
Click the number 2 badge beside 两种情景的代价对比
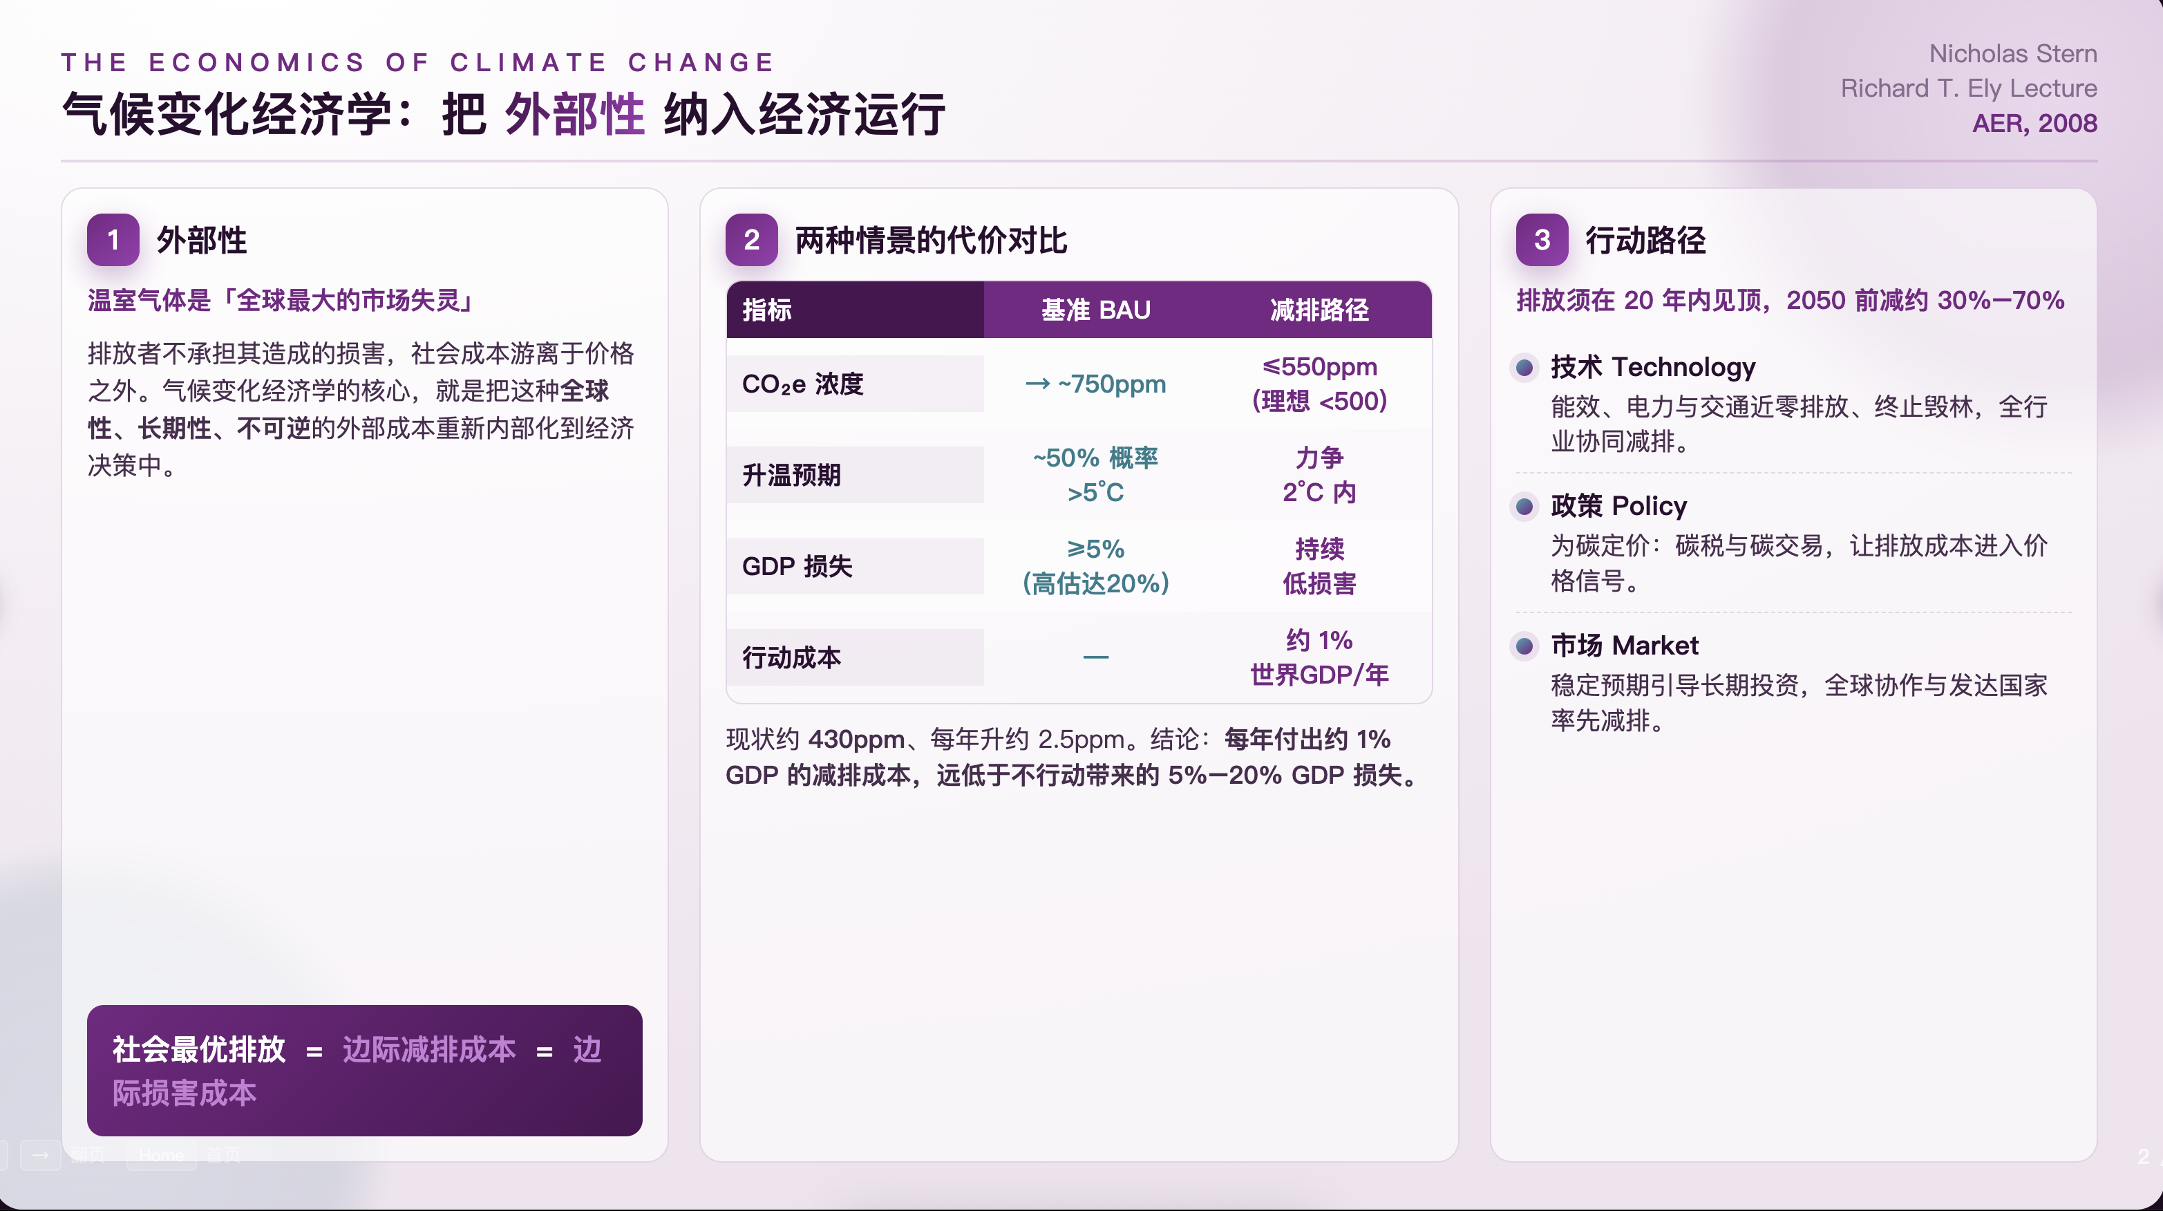point(751,240)
